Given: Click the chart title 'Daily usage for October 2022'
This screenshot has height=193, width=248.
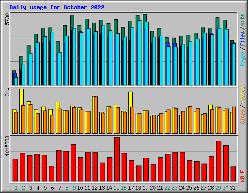Looking at the screenshot, I should 57,7.
